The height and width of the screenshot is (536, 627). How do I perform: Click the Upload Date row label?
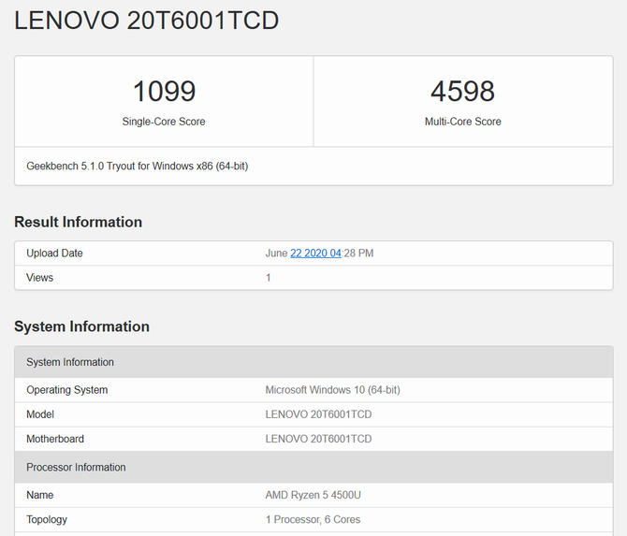point(54,254)
